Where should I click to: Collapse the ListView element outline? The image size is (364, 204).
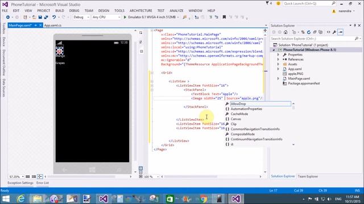[x=152, y=82]
